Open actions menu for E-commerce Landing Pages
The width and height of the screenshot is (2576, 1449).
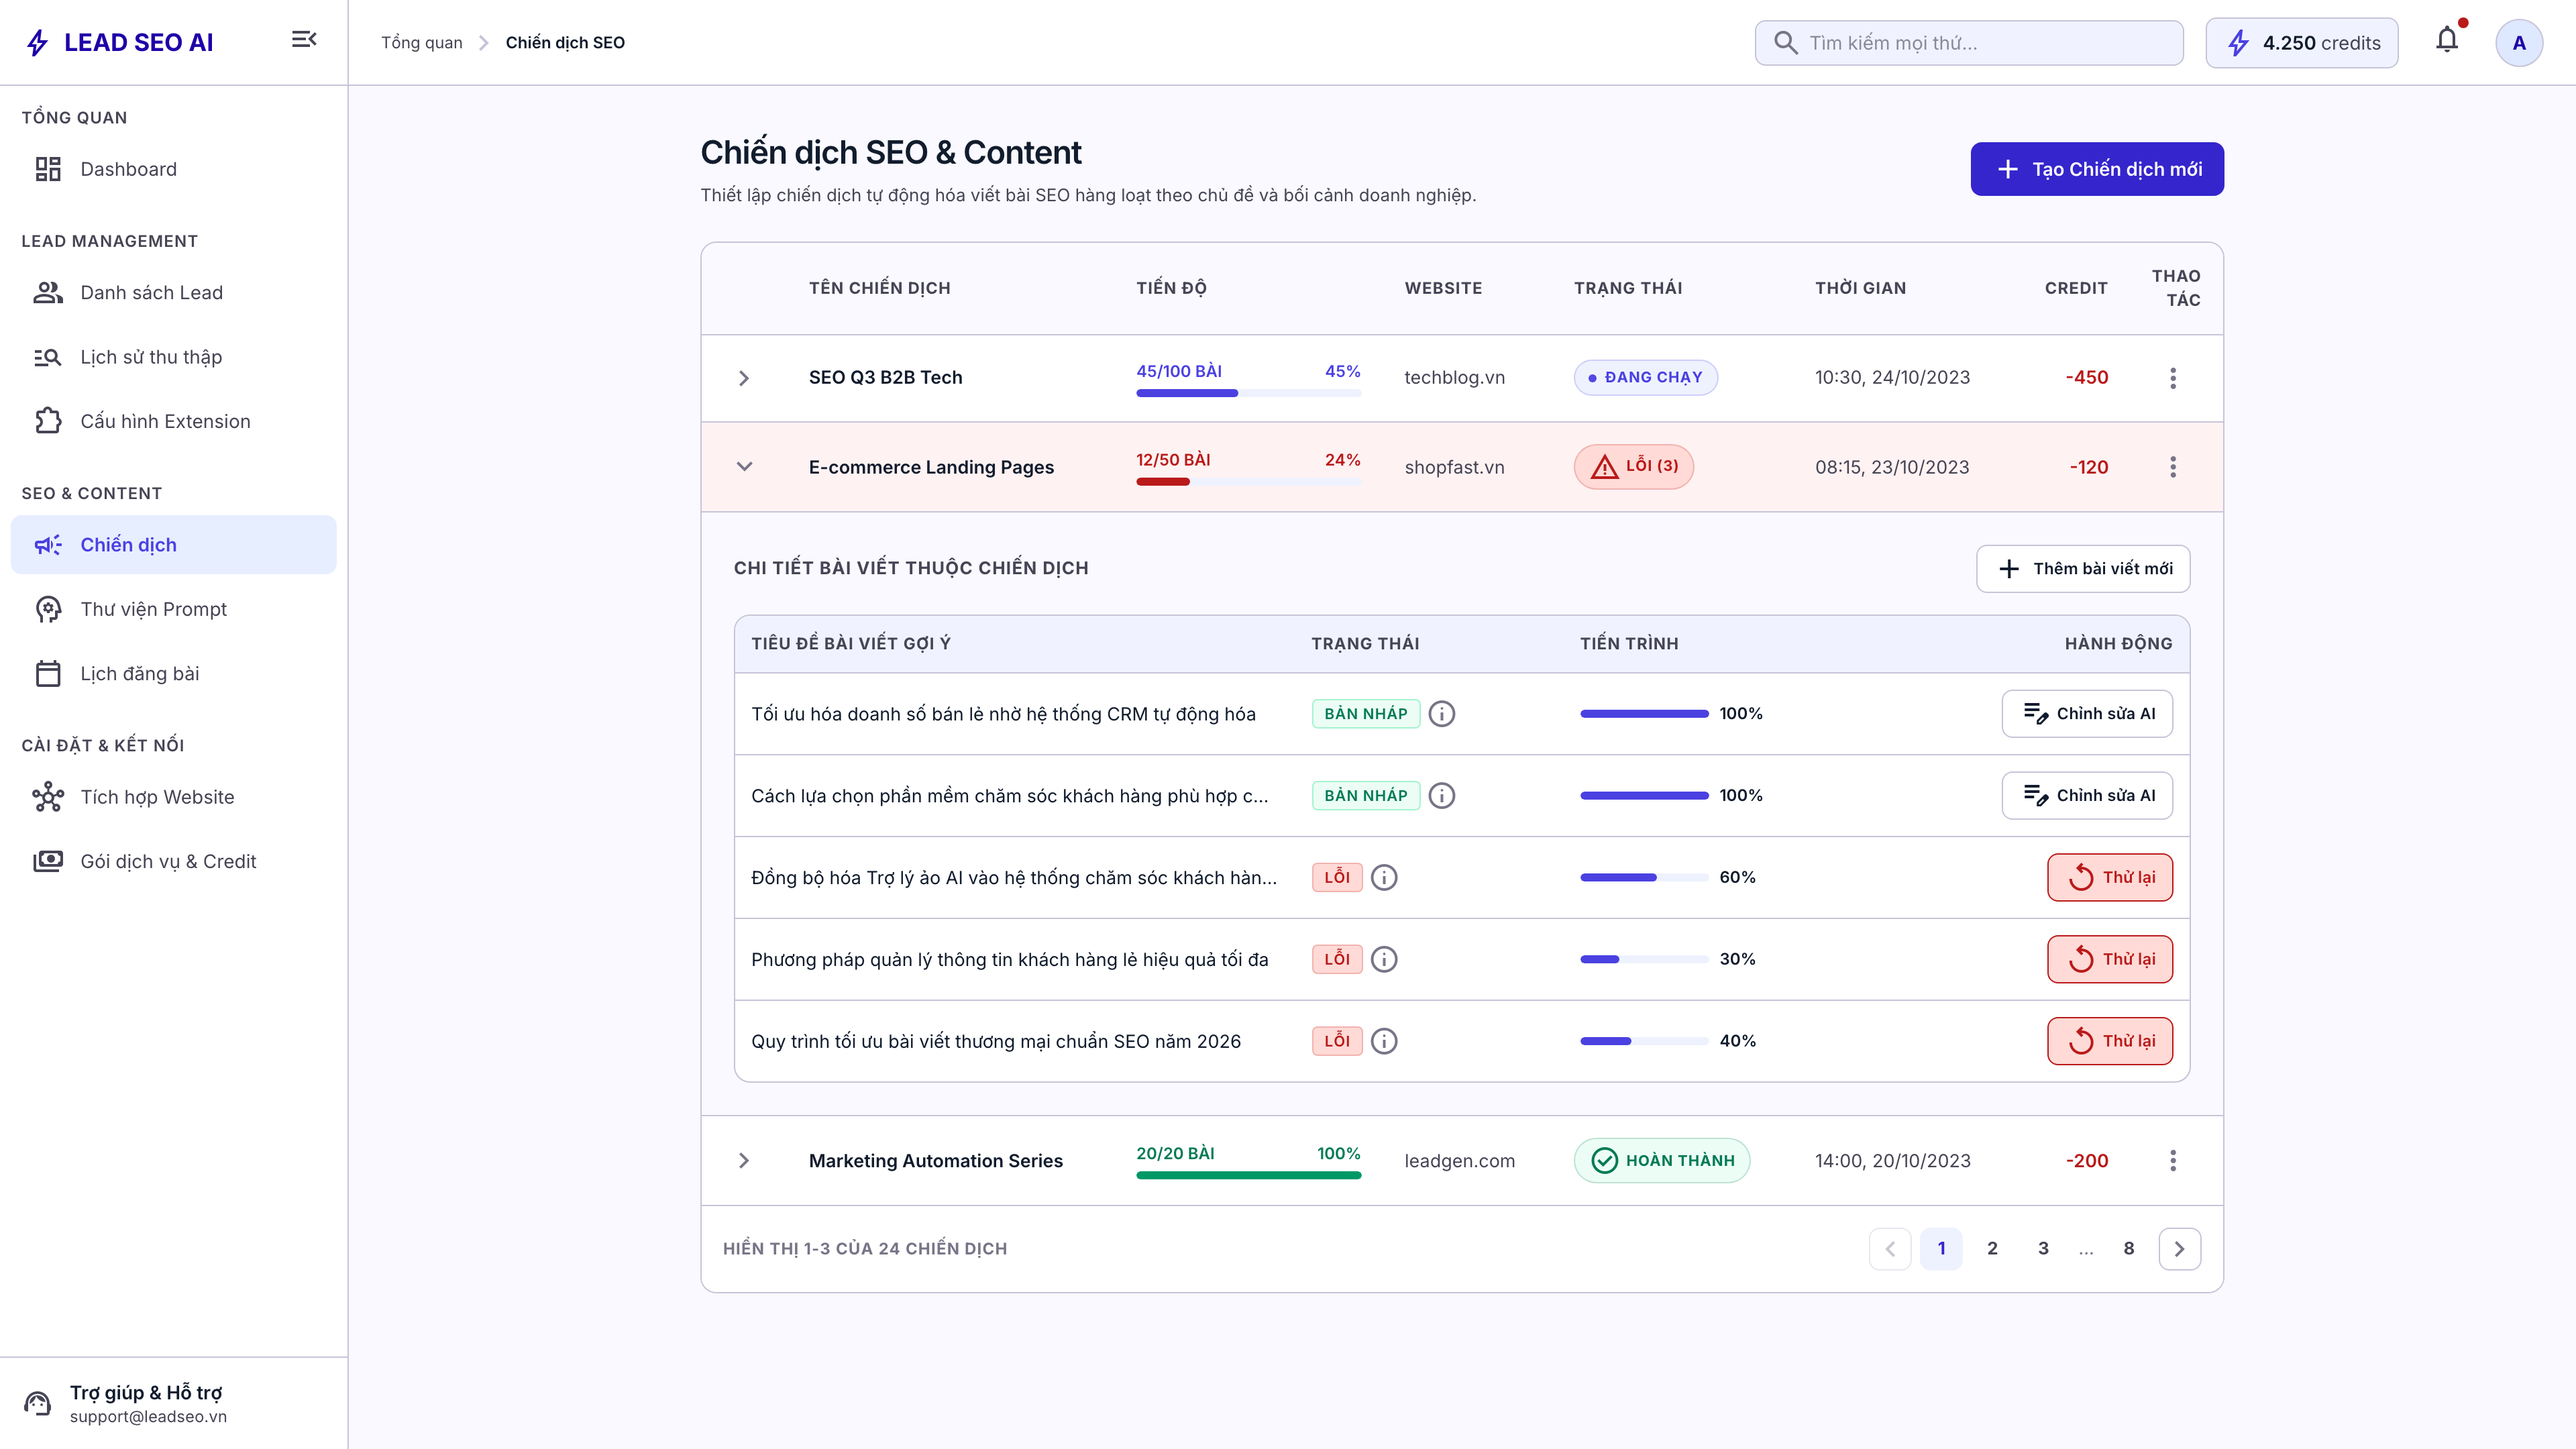click(2173, 467)
